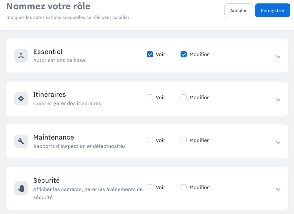294x214 pixels.
Task: Expand the Sécurité section chevron
Action: tap(278, 189)
